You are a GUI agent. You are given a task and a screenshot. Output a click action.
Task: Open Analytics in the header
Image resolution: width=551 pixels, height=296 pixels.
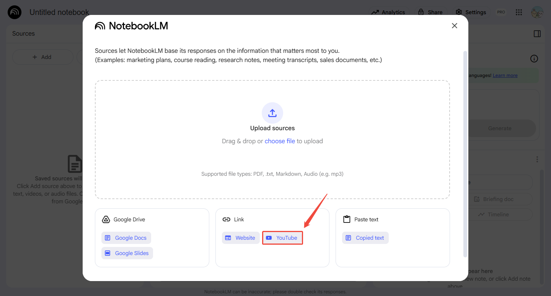pyautogui.click(x=388, y=12)
